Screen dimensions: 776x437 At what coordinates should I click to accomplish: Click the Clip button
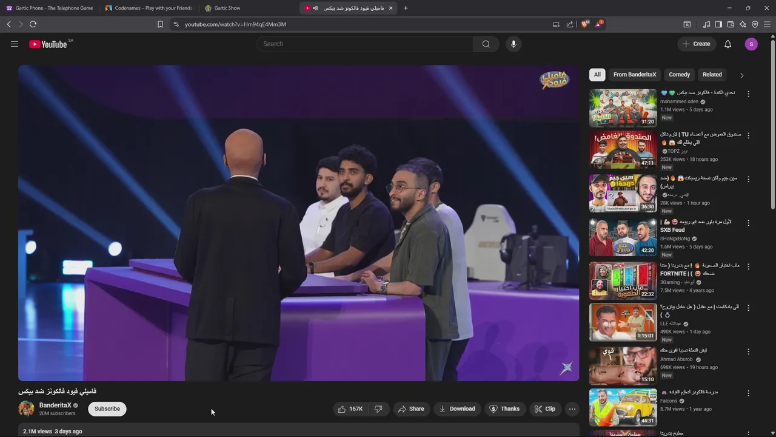tap(544, 409)
